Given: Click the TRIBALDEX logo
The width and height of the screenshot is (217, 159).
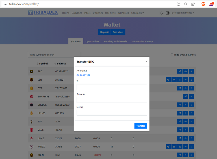Looking at the screenshot, I should point(43,13).
